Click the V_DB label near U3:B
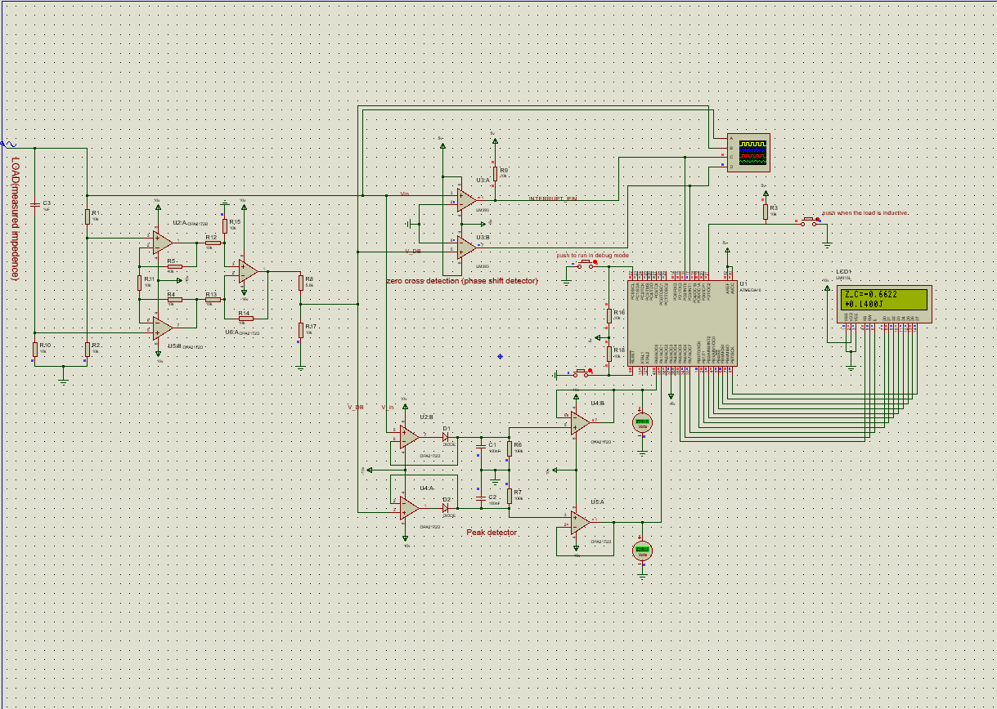The height and width of the screenshot is (709, 997). tap(413, 252)
